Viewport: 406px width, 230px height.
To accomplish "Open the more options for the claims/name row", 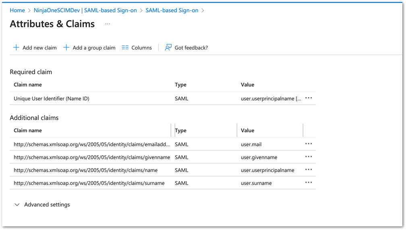I will point(309,169).
